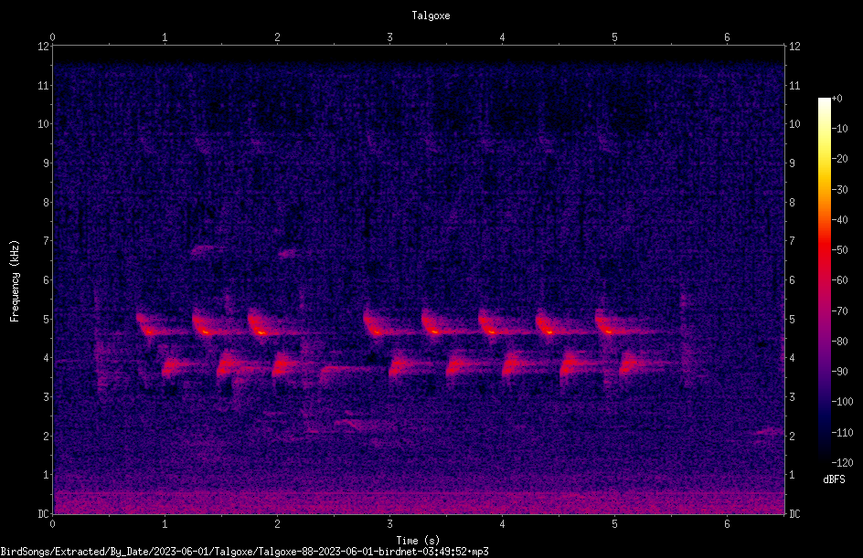Click the dBFS unit label
Viewport: 863px width, 558px height.
[834, 479]
